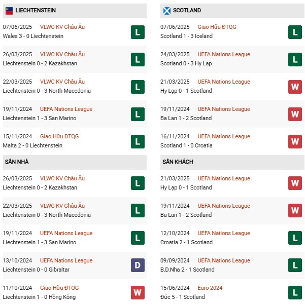Click the L badge for Wales 3-0 Liechtenstein
This screenshot has width=305, height=305.
pos(138,32)
